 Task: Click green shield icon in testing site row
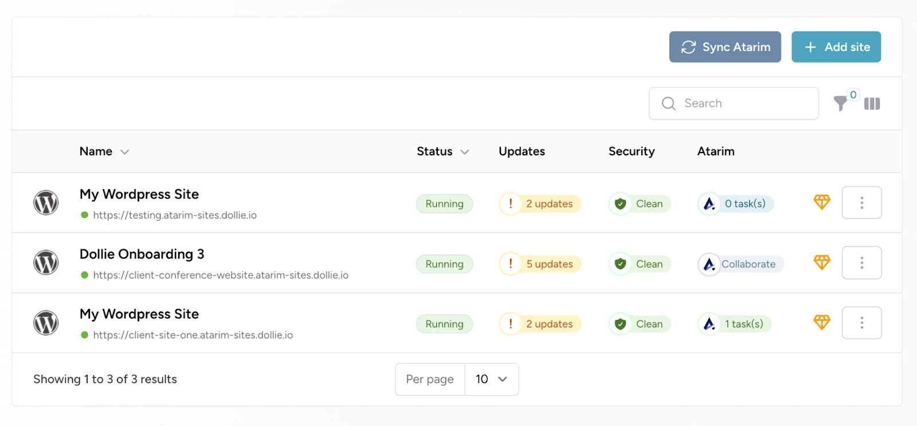point(620,204)
